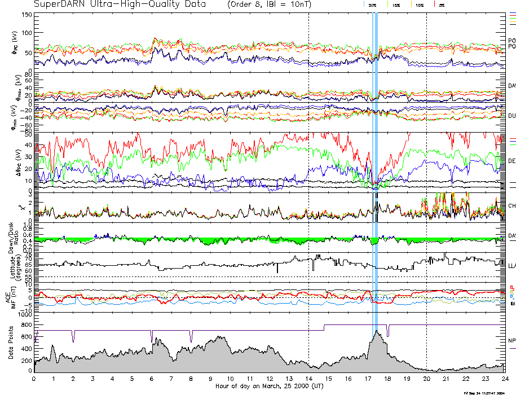The width and height of the screenshot is (516, 395).
Task: Click the timestamp text in bottom-right corner
Action: (488, 393)
